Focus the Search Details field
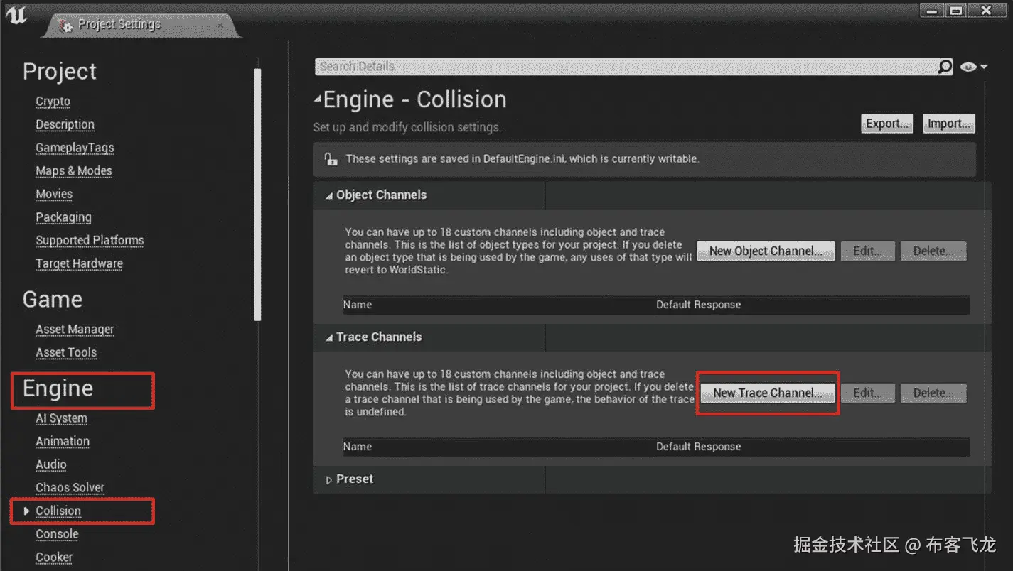 click(626, 66)
